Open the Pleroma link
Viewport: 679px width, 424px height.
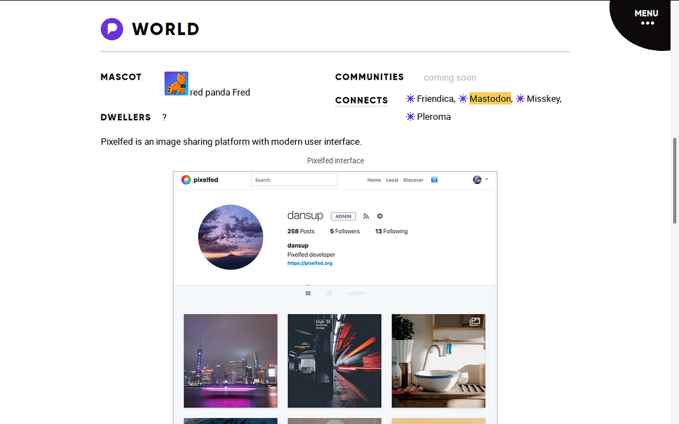coord(434,117)
